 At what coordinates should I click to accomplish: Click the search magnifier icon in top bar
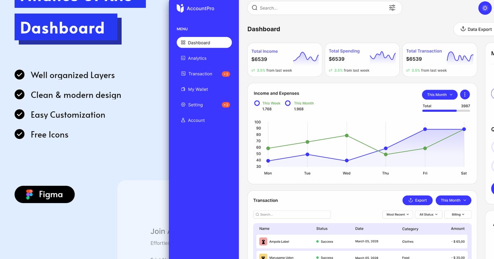click(x=255, y=8)
